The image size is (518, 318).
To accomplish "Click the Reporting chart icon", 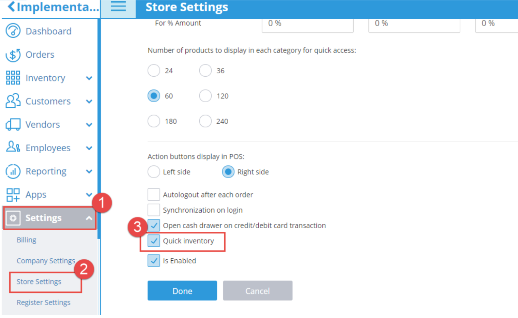I will pyautogui.click(x=13, y=171).
